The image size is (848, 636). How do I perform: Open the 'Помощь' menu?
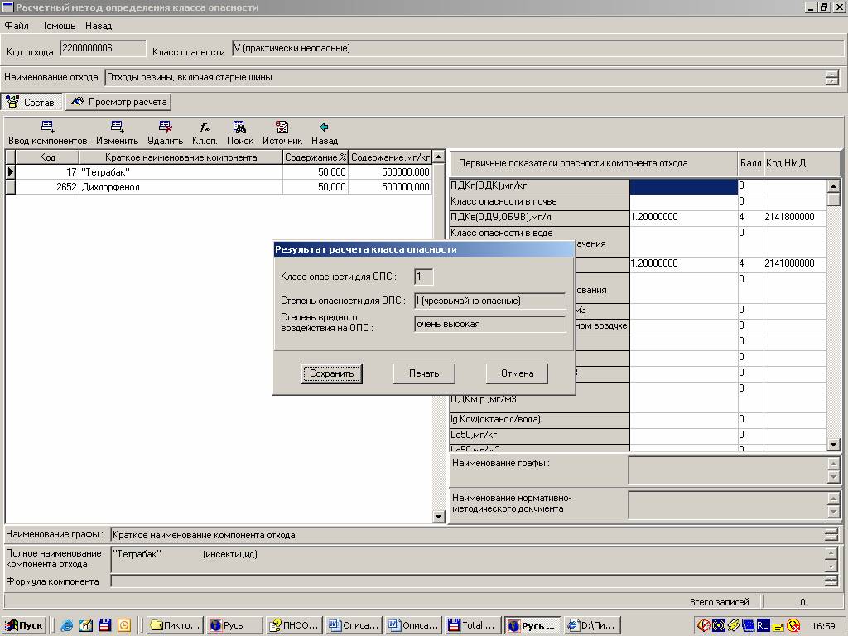[57, 26]
